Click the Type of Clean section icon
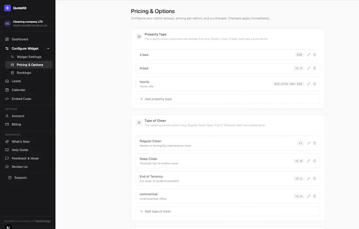The width and height of the screenshot is (359, 229). [139, 123]
